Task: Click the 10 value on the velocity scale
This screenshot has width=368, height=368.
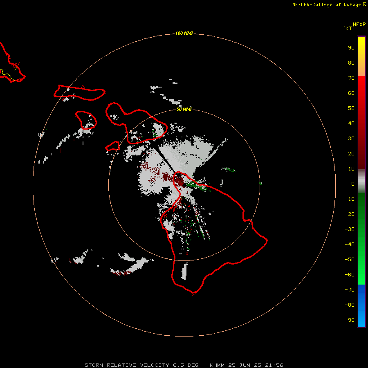Action: point(351,169)
